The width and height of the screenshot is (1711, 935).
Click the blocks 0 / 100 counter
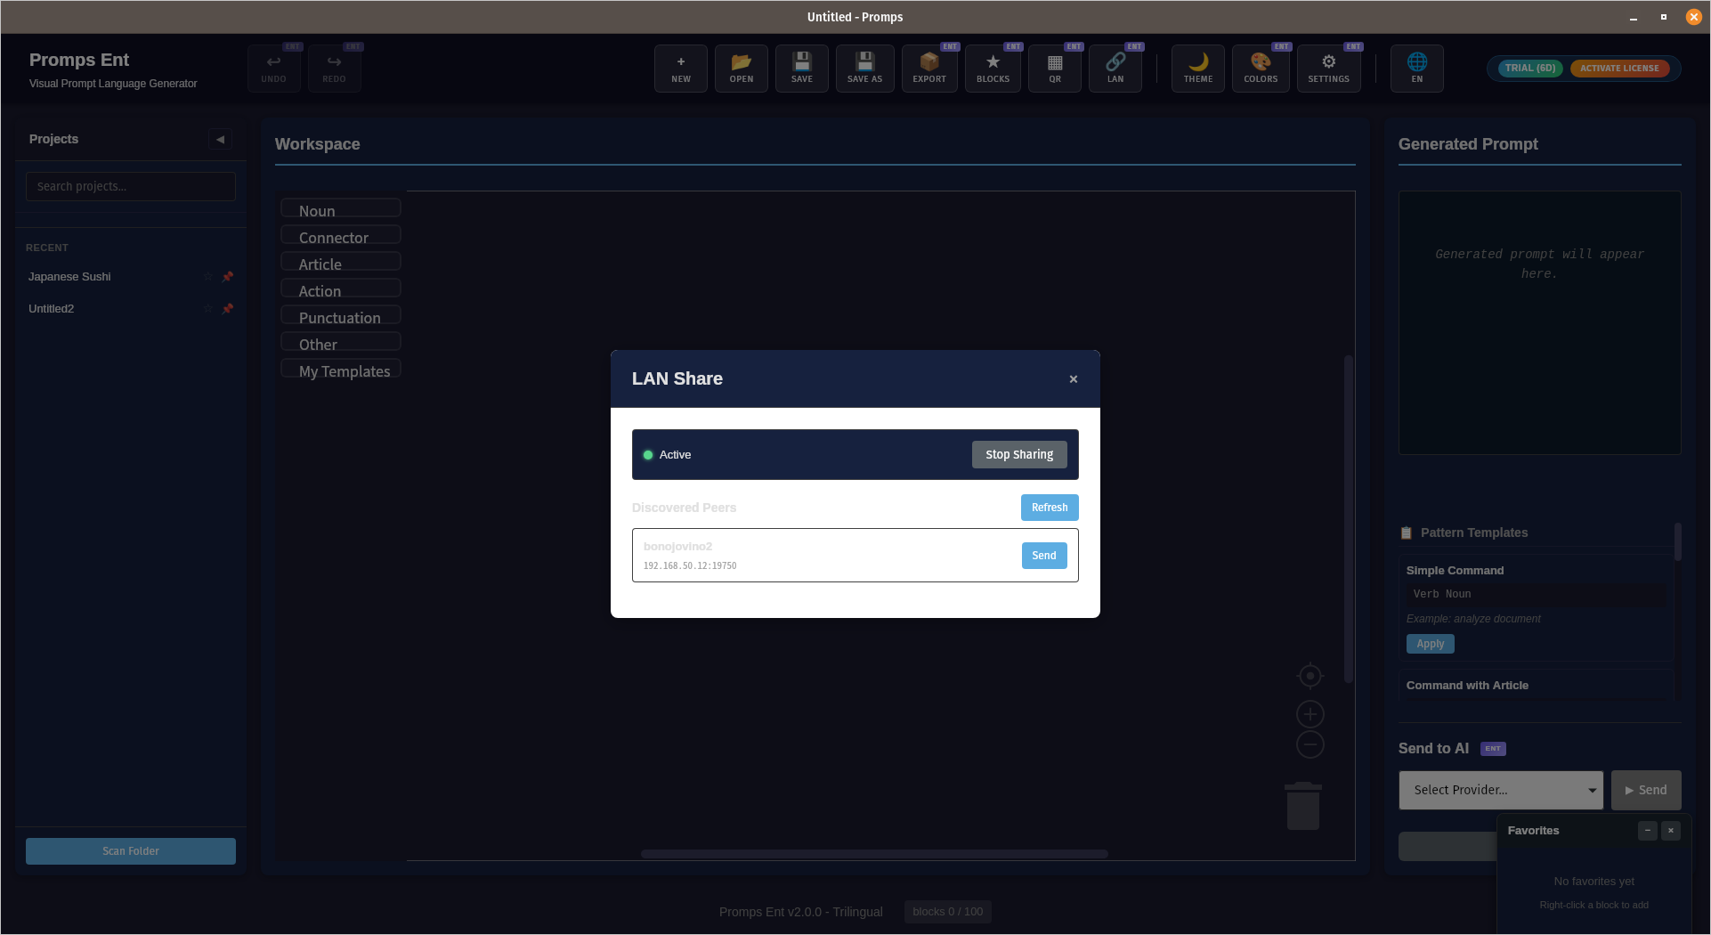click(948, 912)
